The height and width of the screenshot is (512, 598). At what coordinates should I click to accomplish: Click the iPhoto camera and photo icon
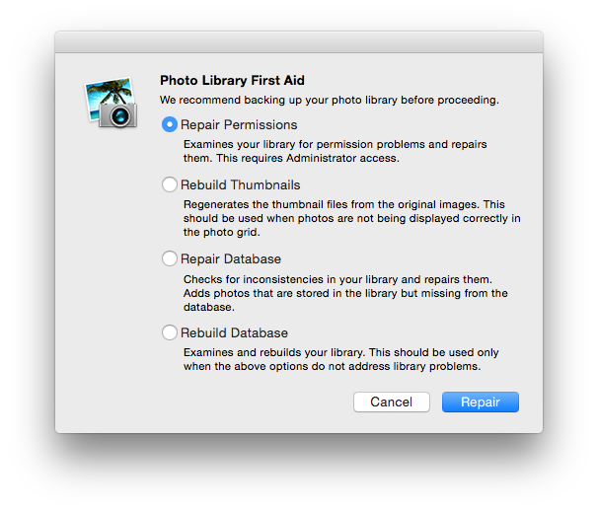pyautogui.click(x=111, y=103)
